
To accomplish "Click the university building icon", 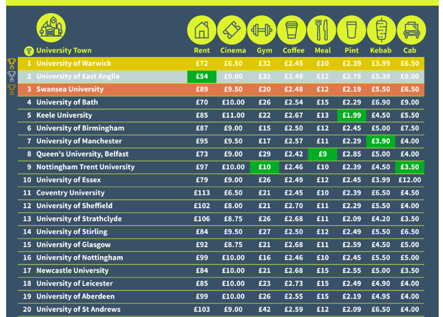I will point(51,28).
